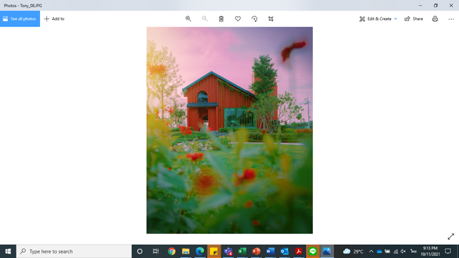Click the Type here to search box

(74, 251)
